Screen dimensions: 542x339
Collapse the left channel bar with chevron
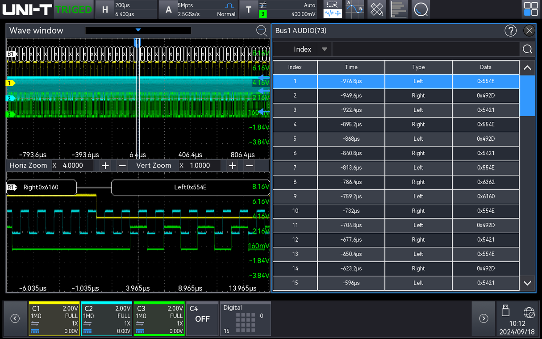click(x=15, y=318)
